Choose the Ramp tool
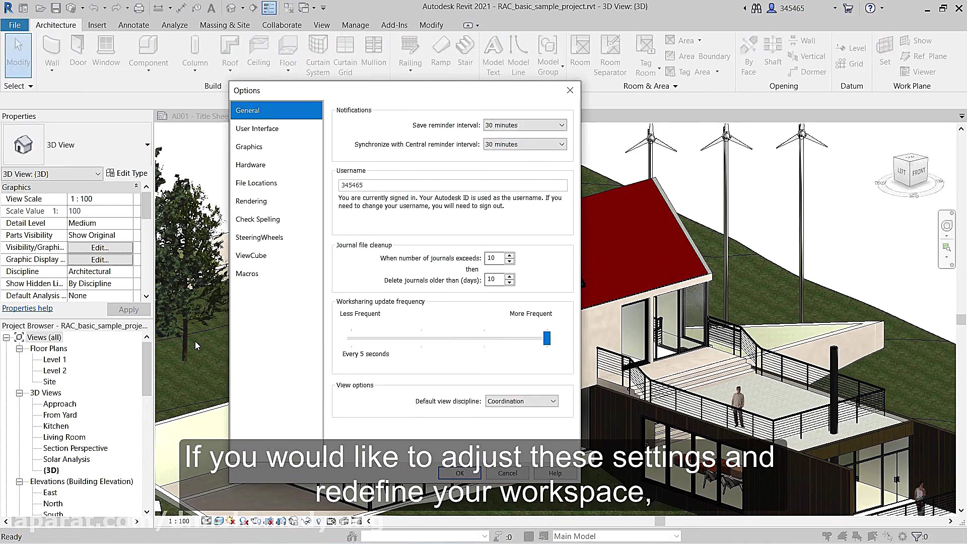The width and height of the screenshot is (967, 544). [441, 52]
